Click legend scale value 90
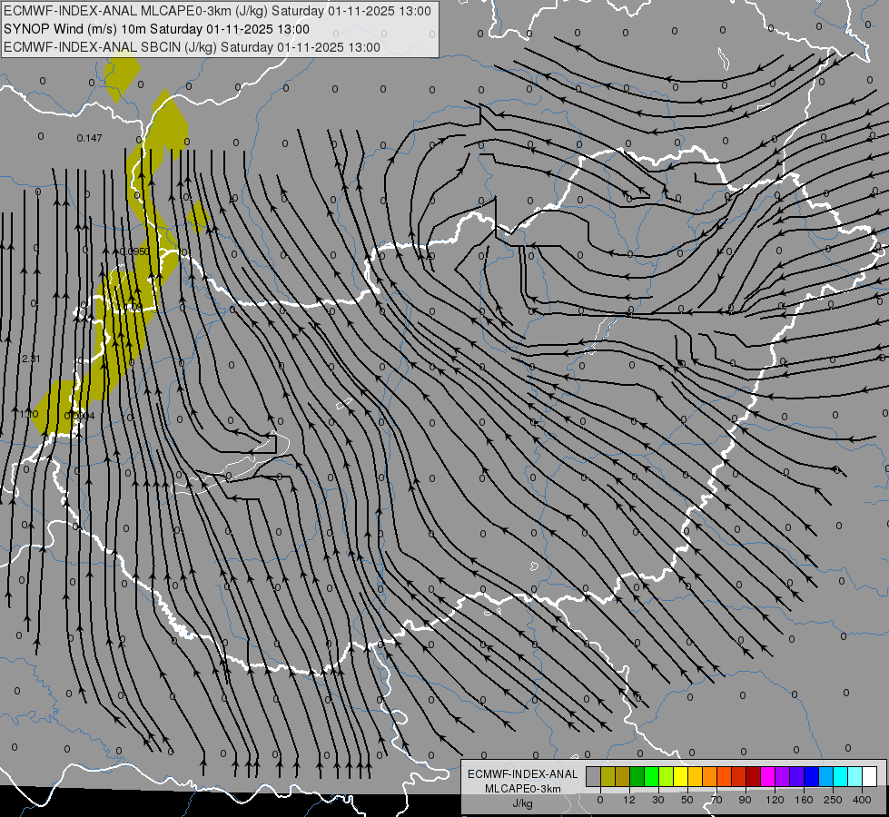Image resolution: width=889 pixels, height=817 pixels. tap(746, 800)
